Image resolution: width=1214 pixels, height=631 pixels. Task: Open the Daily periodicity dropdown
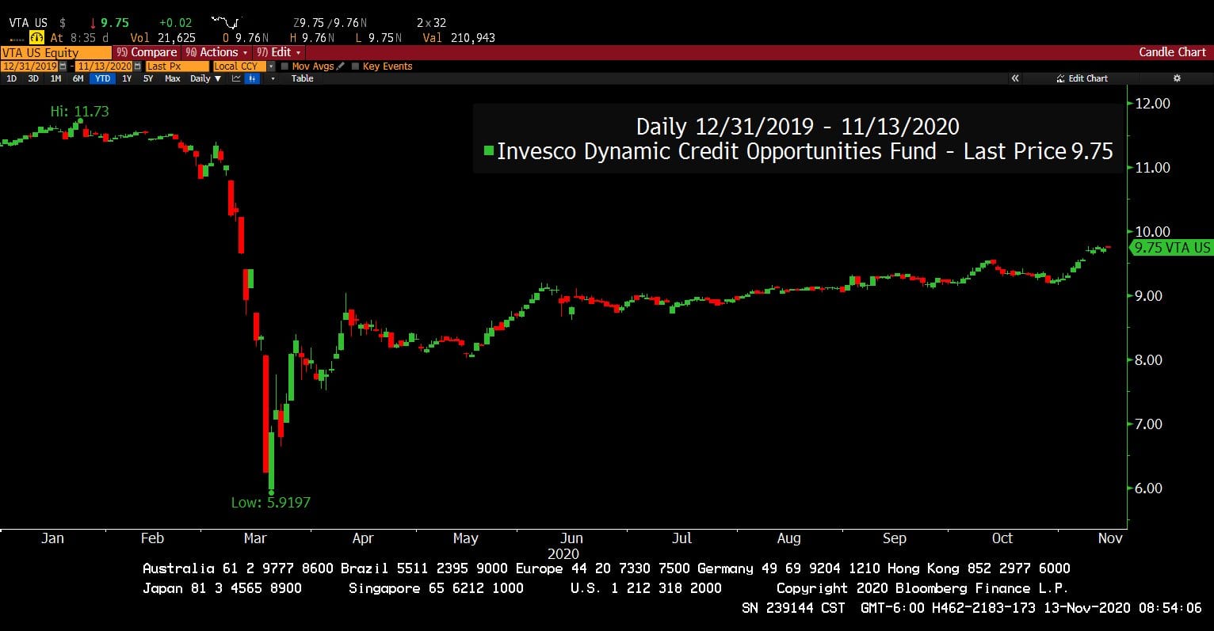tap(205, 78)
